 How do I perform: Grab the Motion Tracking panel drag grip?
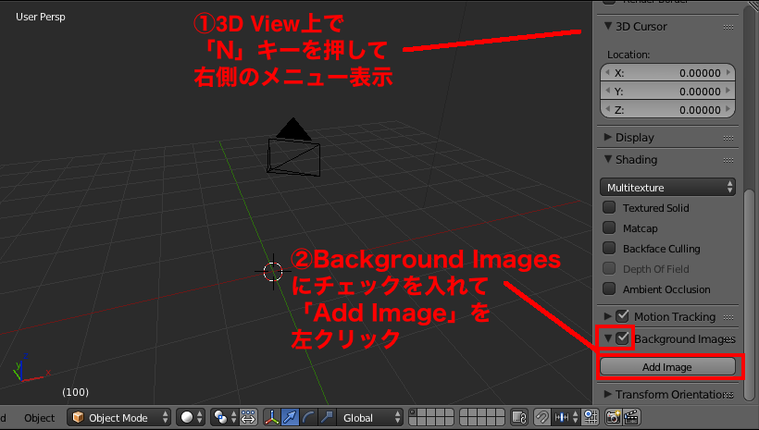tap(728, 317)
